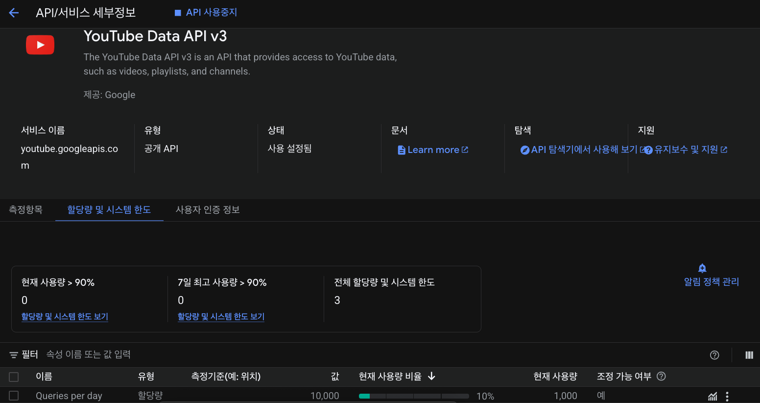Open API 탐색기에서 사용해 보기 link
The width and height of the screenshot is (760, 403).
(x=583, y=150)
